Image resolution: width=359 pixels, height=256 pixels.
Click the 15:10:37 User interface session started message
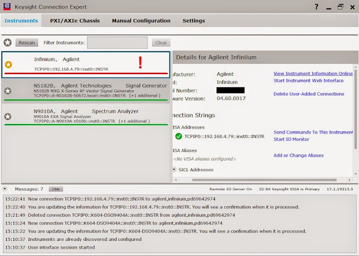pyautogui.click(x=50, y=247)
